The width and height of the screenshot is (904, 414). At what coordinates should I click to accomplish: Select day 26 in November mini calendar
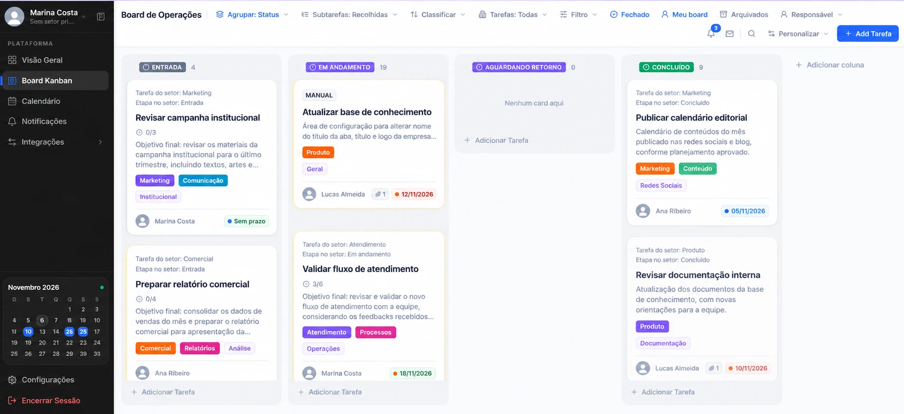(69, 332)
